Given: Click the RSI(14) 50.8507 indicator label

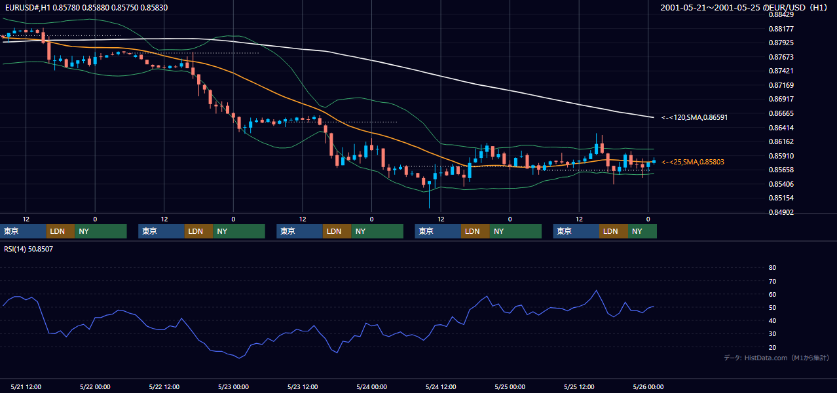Looking at the screenshot, I should (29, 249).
